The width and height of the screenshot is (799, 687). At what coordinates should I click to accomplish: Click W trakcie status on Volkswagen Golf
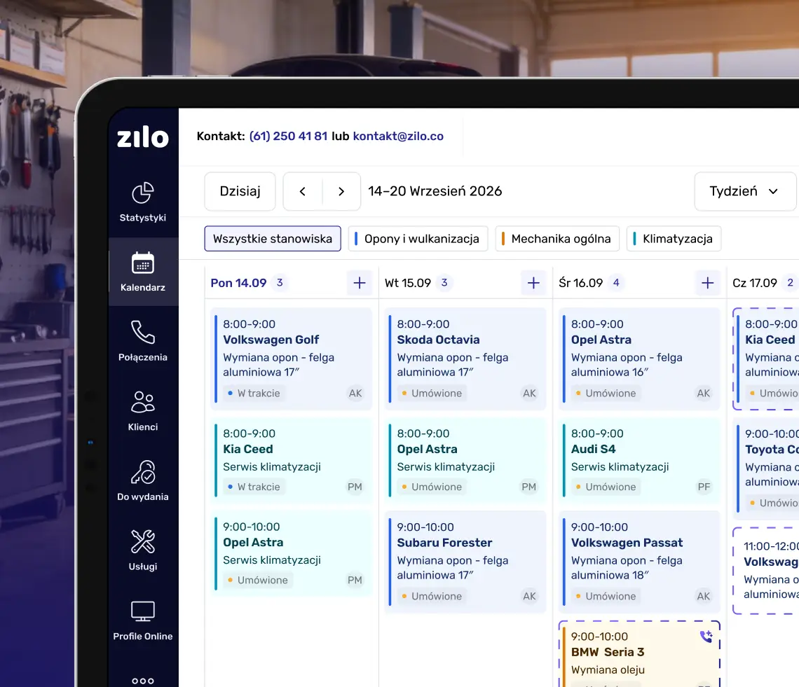tap(253, 393)
